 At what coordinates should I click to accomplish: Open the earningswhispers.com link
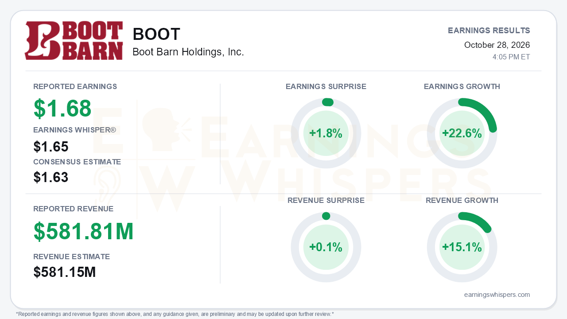(x=497, y=295)
